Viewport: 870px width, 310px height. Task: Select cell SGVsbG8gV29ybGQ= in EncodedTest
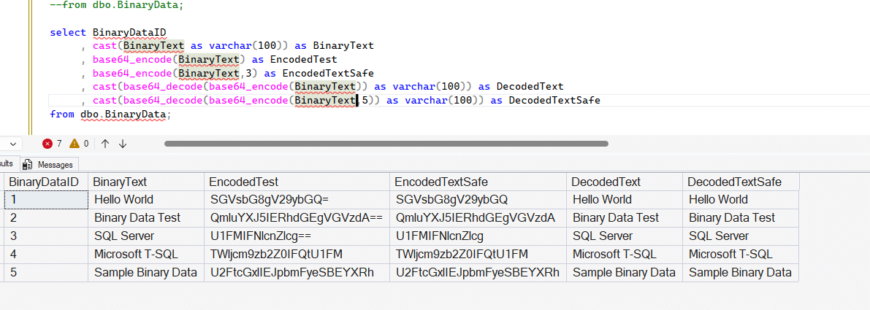click(x=297, y=200)
